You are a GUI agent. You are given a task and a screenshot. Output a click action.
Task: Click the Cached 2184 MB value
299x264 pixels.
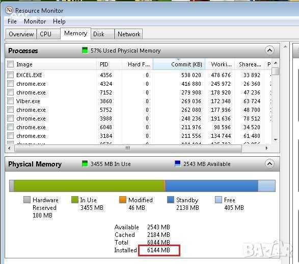(x=158, y=235)
